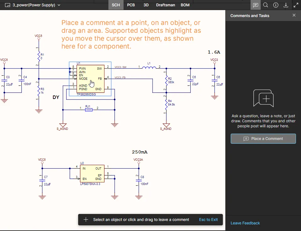Open the Leave Feedback link

pyautogui.click(x=245, y=223)
